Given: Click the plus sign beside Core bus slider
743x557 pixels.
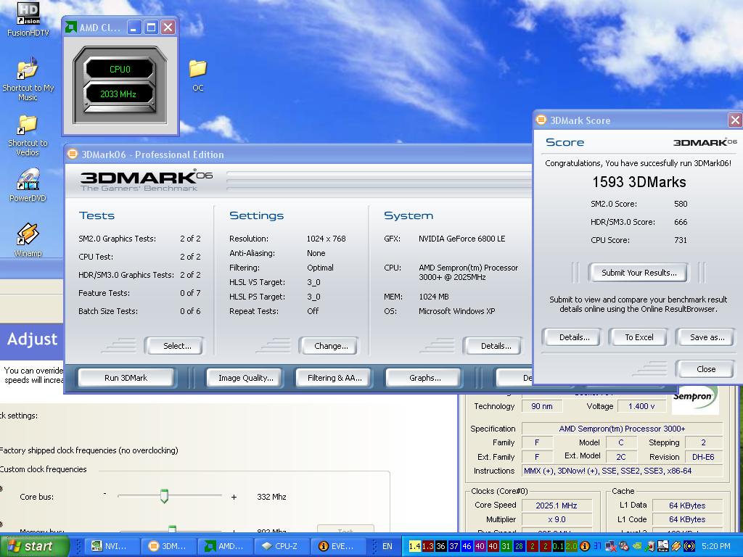Looking at the screenshot, I should (234, 497).
